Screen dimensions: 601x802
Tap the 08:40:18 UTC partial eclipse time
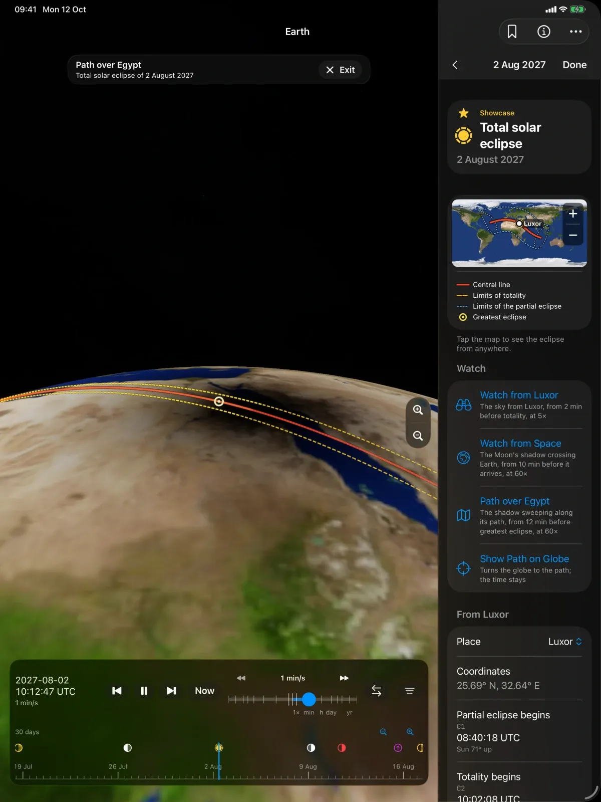click(x=488, y=737)
